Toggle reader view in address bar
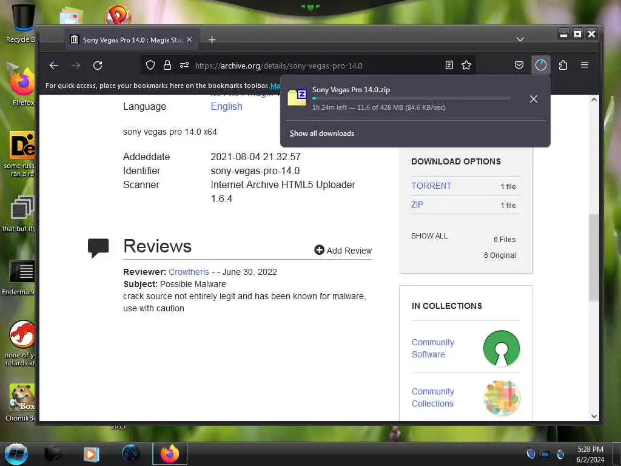 (x=449, y=65)
